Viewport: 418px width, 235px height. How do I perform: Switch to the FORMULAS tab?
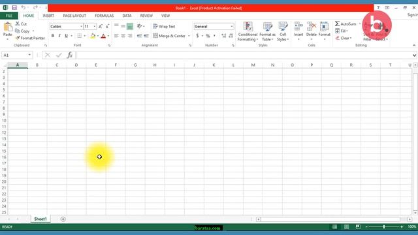point(104,16)
